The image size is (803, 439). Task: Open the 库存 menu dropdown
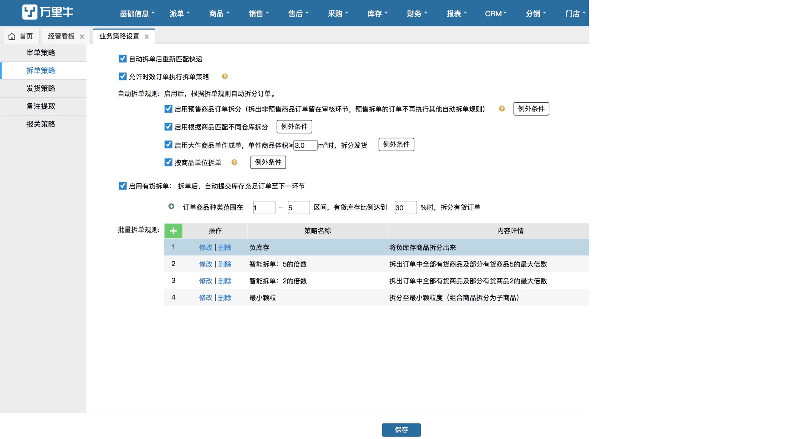(x=377, y=14)
